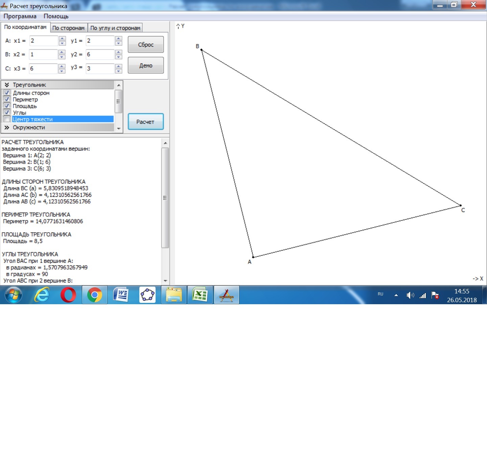Collapse the Треугольник group
Image resolution: width=487 pixels, height=457 pixels.
pos(7,85)
